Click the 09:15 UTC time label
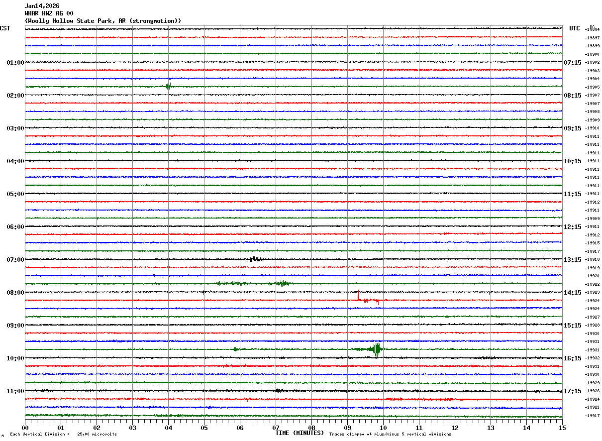The image size is (602, 441). point(573,128)
